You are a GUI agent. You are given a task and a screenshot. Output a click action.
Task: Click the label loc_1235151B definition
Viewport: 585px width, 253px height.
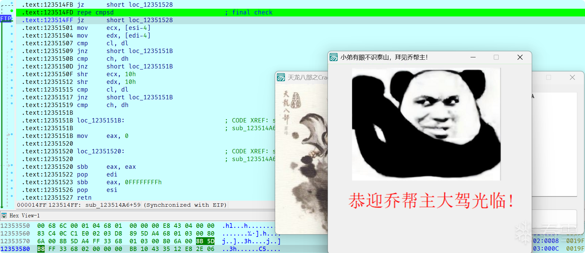[x=101, y=120]
